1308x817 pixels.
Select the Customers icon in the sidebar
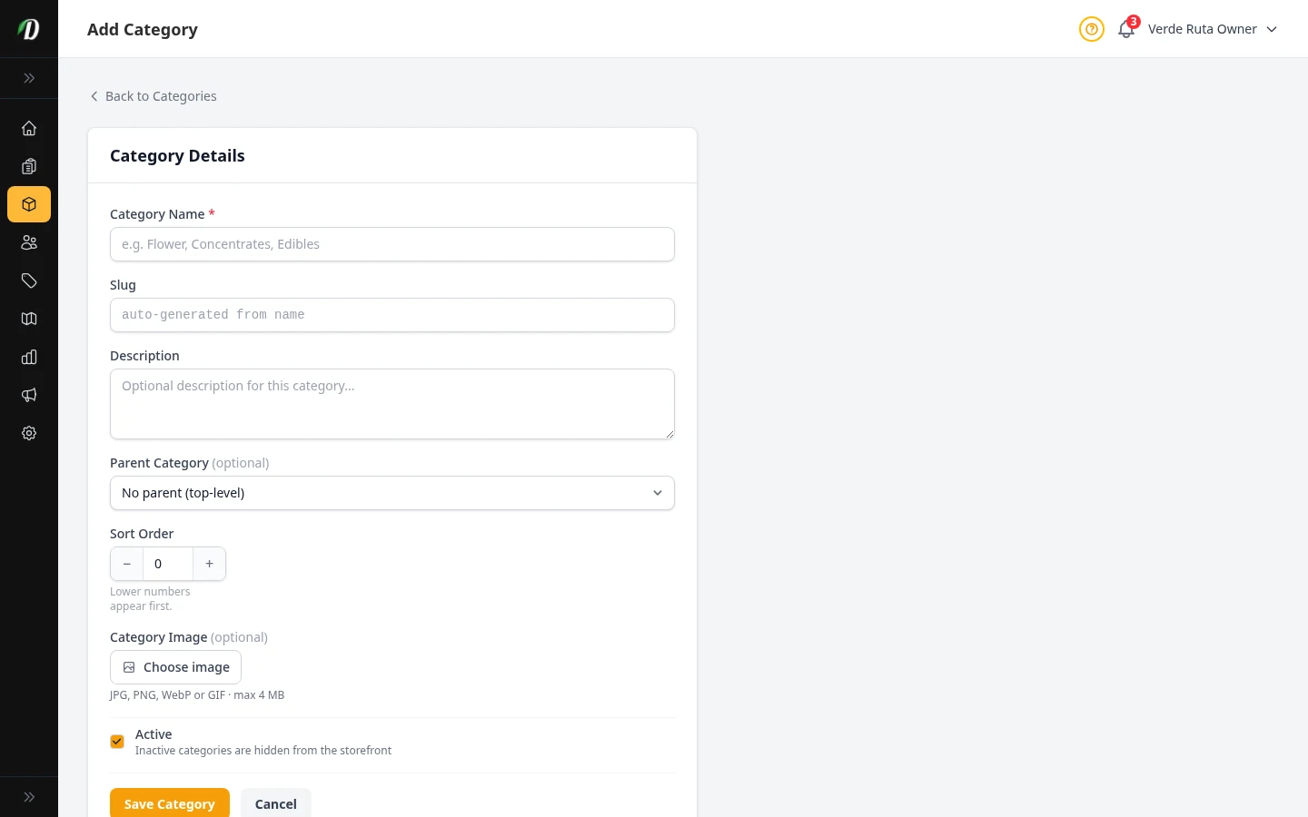tap(28, 242)
